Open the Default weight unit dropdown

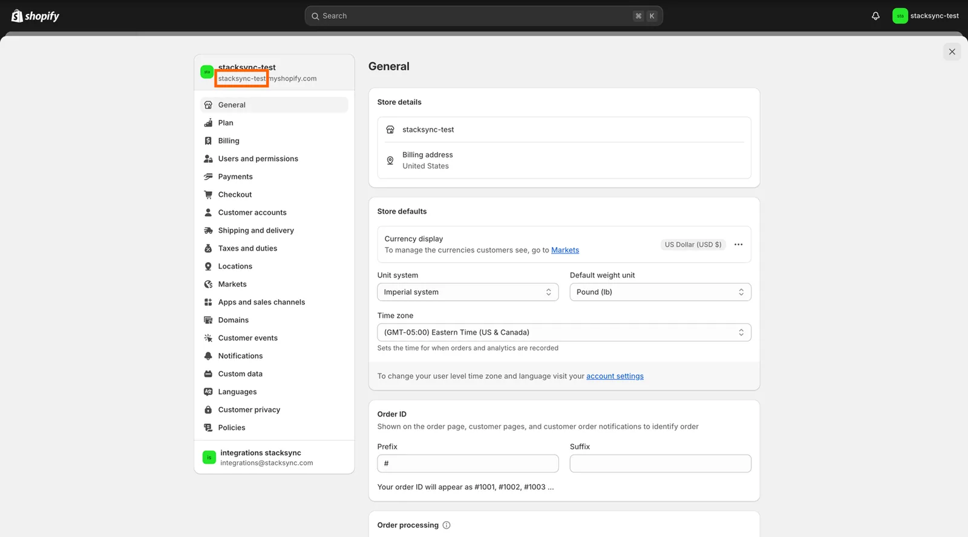click(660, 292)
